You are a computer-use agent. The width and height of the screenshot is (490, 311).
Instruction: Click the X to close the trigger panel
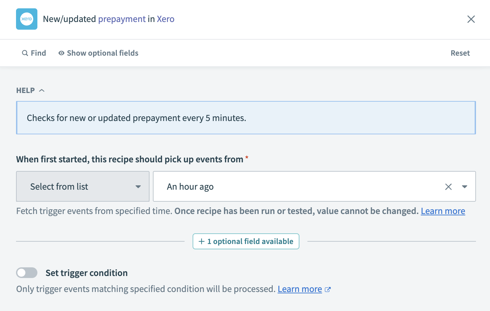point(471,19)
